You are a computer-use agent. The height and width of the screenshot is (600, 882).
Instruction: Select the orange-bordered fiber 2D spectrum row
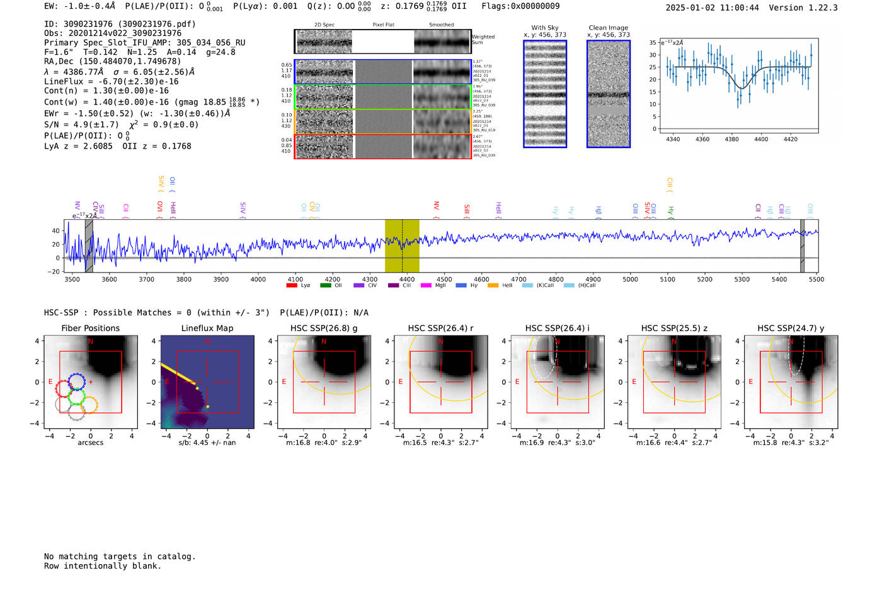[x=383, y=122]
